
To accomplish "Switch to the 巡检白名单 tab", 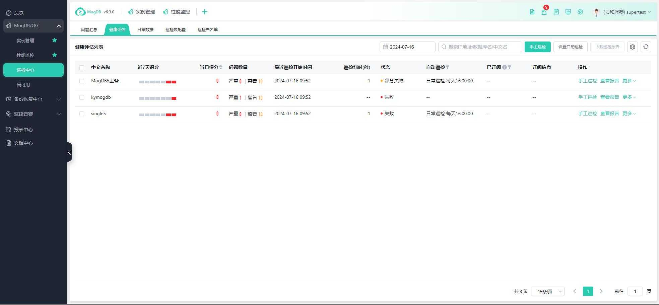I will click(208, 29).
